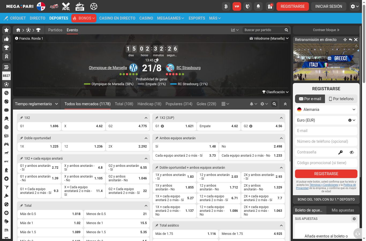Image resolution: width=366 pixels, height=241 pixels.
Task: Click the pop-out arrow on live stream panel
Action: [x=350, y=40]
